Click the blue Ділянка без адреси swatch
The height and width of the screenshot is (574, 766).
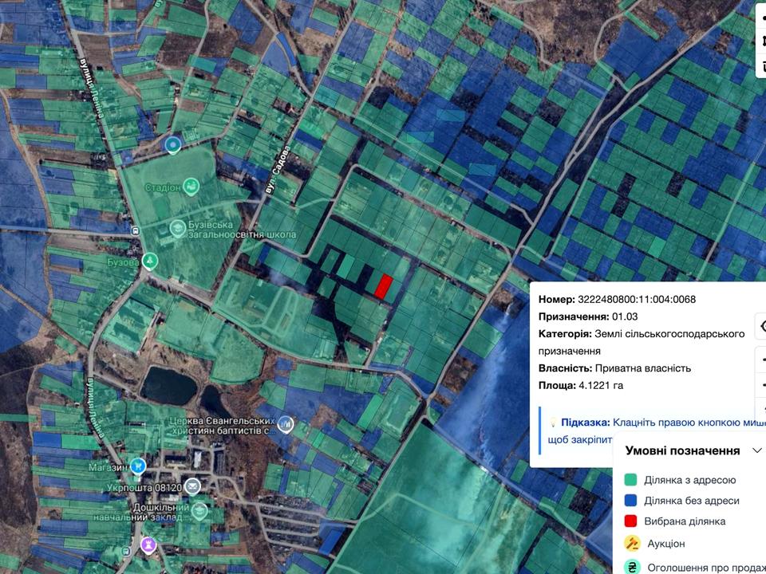(x=630, y=501)
